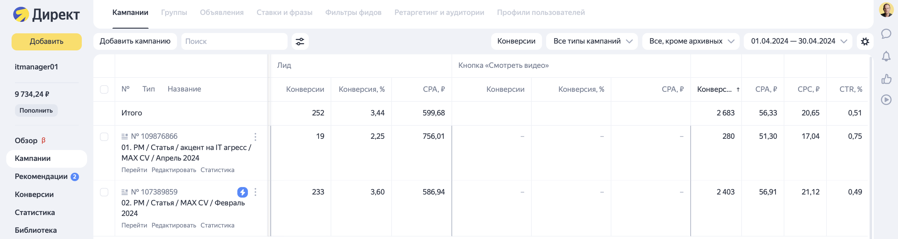The width and height of the screenshot is (898, 239).
Task: Open date range 01.04.2024 — 30.04.2024 picker
Action: click(x=798, y=41)
